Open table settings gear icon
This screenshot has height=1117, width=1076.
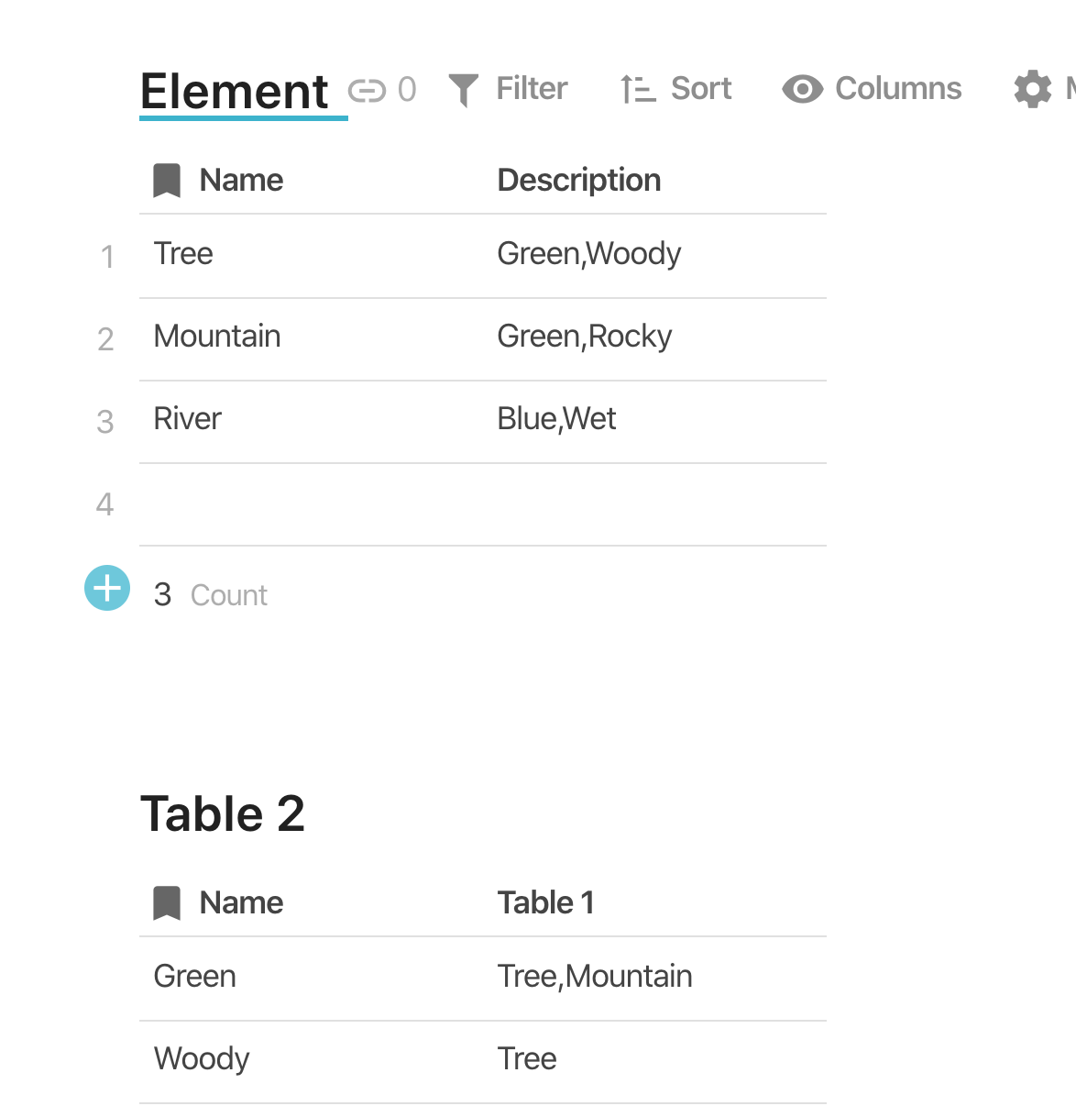coord(1033,89)
